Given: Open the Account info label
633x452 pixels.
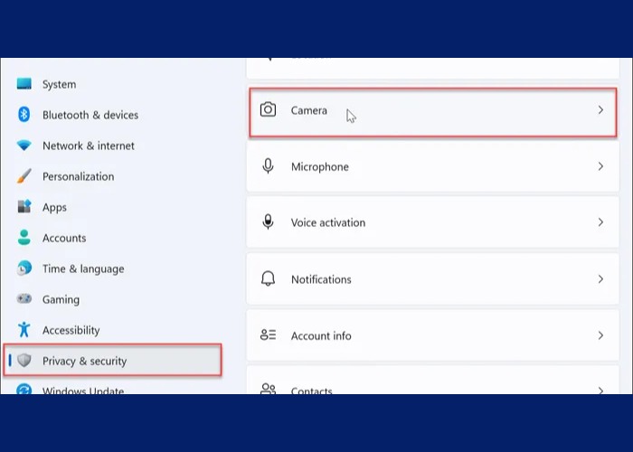Looking at the screenshot, I should (321, 335).
